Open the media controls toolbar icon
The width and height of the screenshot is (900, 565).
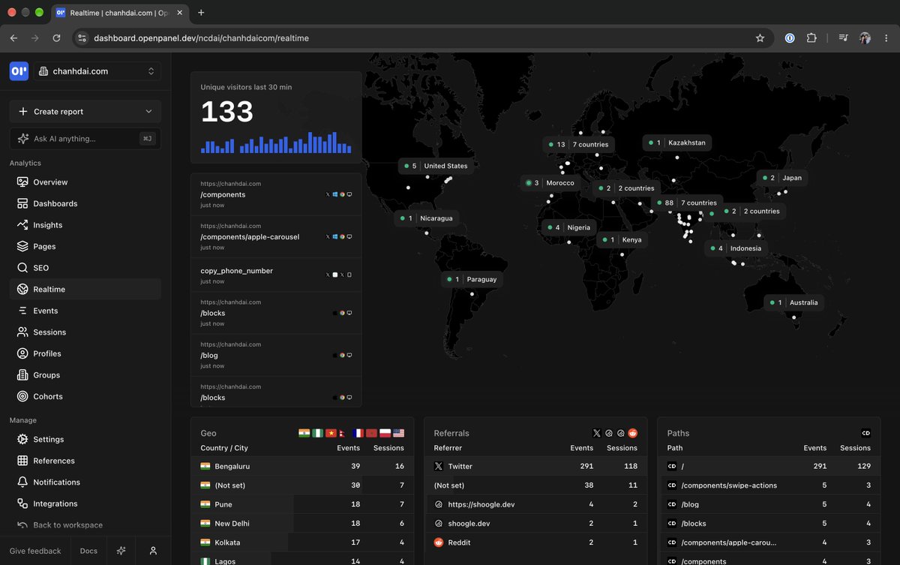click(844, 38)
